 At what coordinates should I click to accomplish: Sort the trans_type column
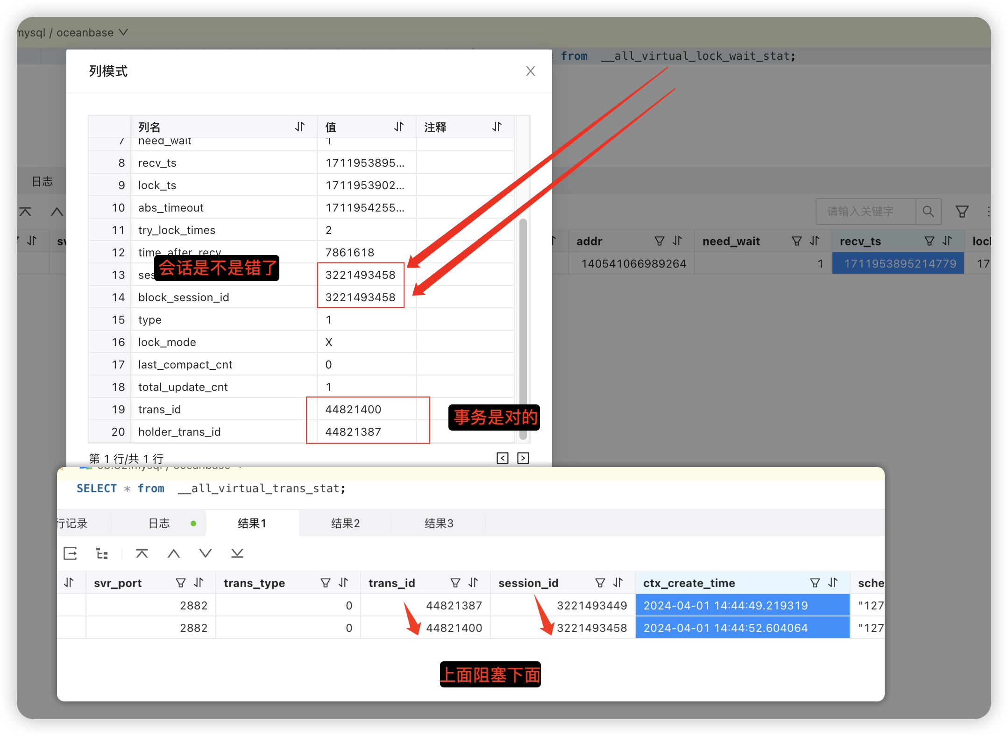point(343,582)
